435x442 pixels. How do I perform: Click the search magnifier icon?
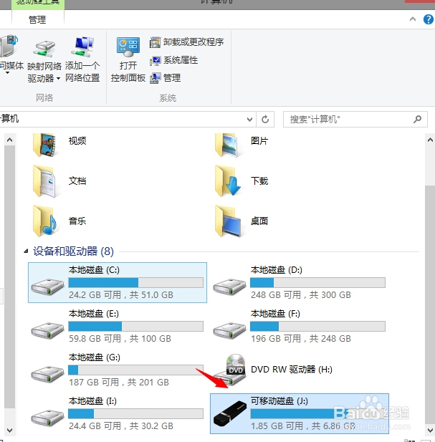pyautogui.click(x=417, y=119)
